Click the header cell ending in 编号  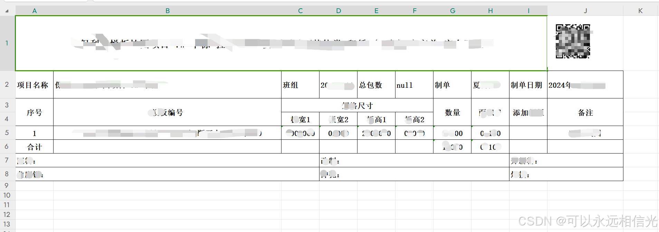[x=168, y=112]
